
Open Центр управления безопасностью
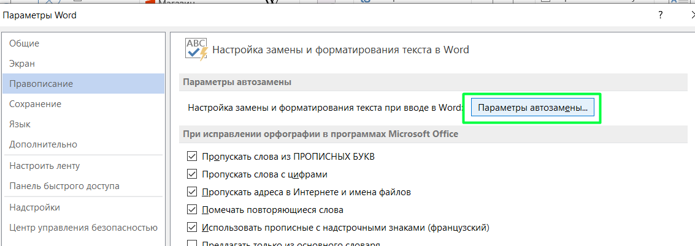pos(83,228)
